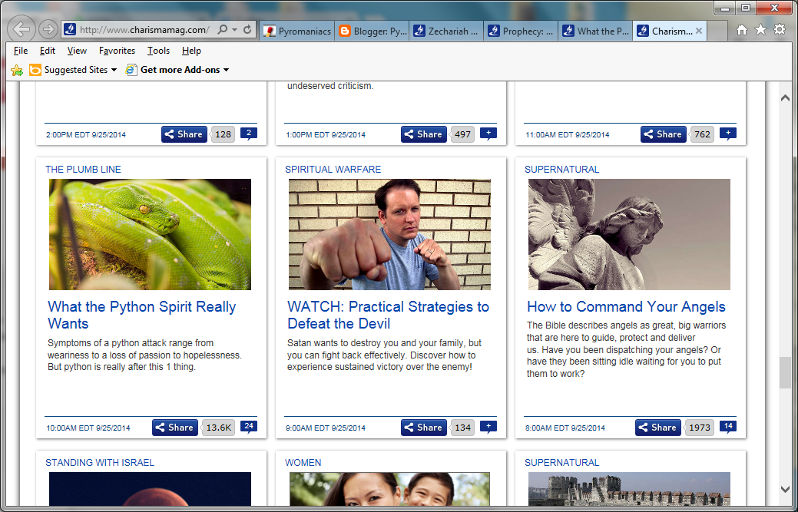Screen dimensions: 798x512
Task: Click the browser Back arrow button
Action: pyautogui.click(x=22, y=29)
